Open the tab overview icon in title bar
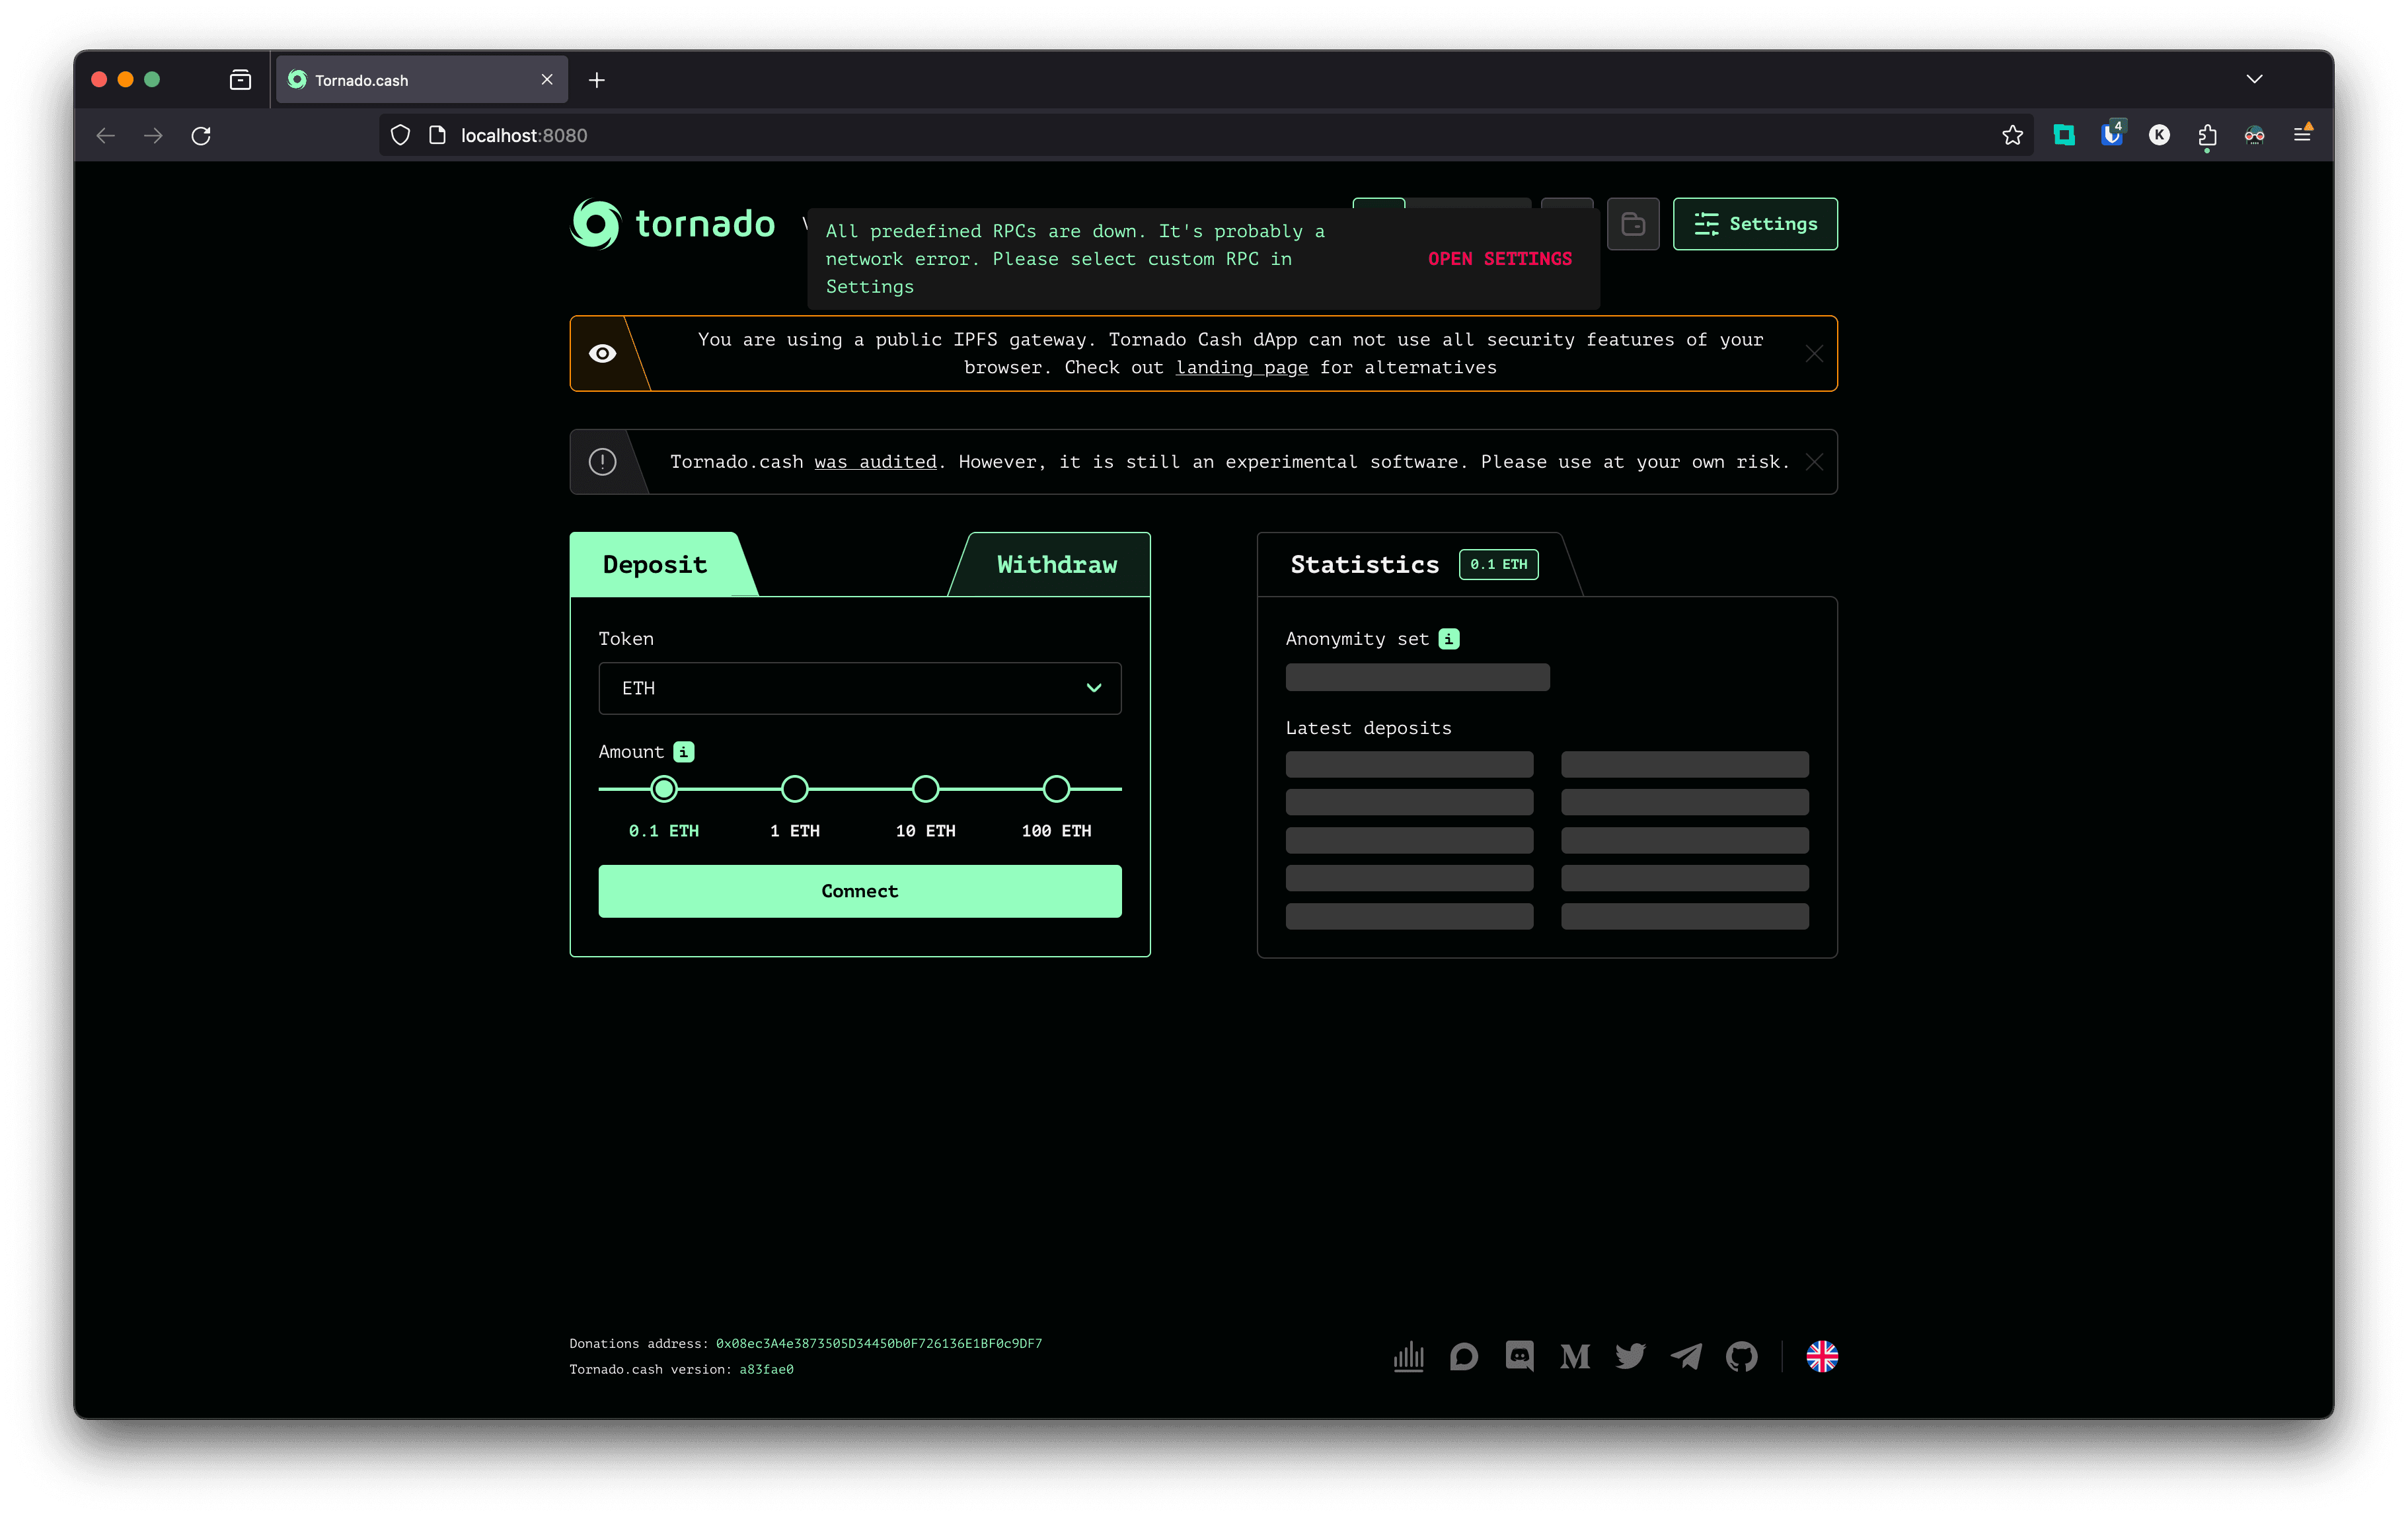The width and height of the screenshot is (2408, 1517). [x=240, y=80]
